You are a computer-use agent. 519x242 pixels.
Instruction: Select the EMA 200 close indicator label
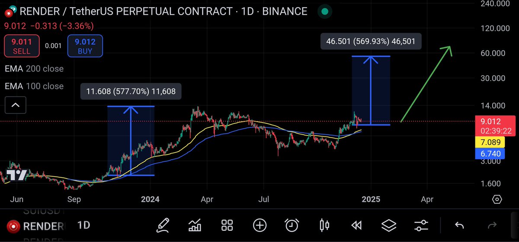(x=34, y=69)
